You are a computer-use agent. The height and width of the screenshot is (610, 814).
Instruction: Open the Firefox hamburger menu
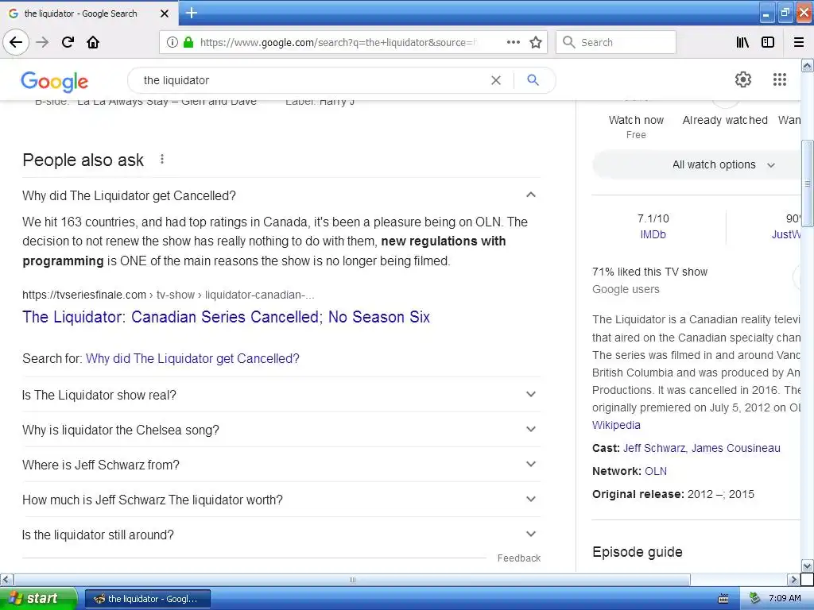point(799,42)
